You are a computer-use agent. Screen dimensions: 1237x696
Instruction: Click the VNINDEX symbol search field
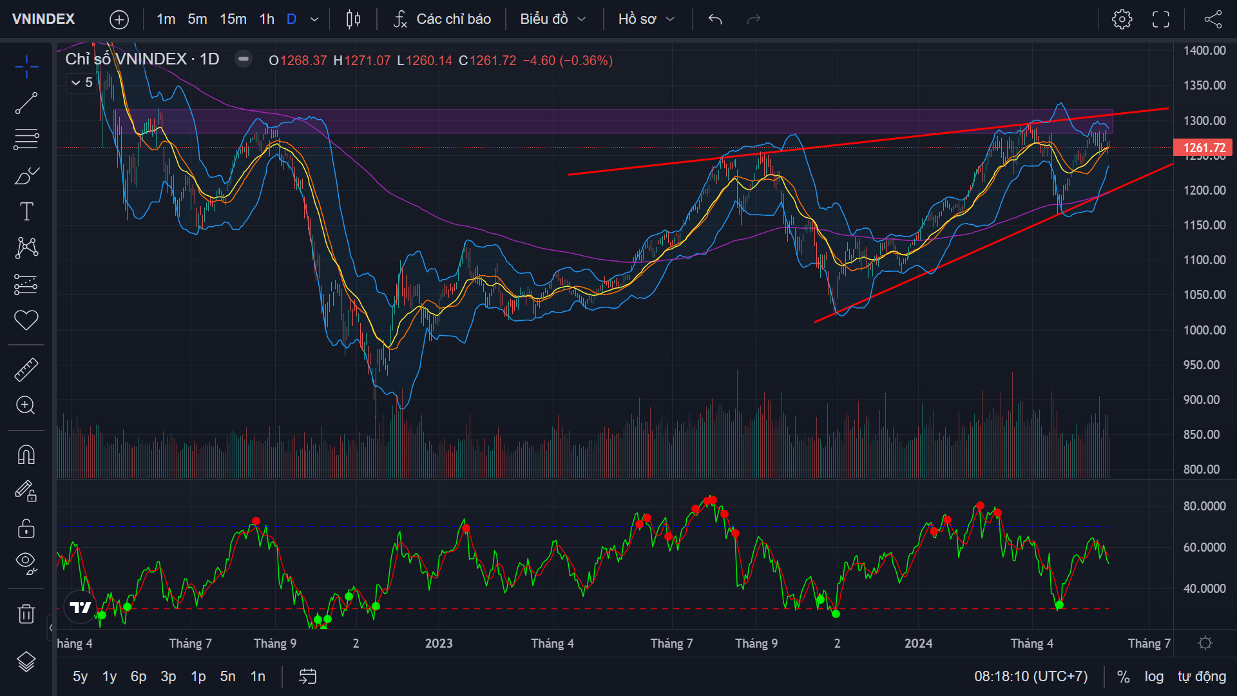click(44, 19)
